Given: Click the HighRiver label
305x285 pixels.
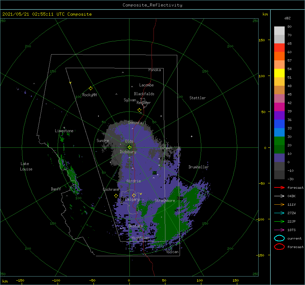Looking at the screenshot, I should 141,238.
